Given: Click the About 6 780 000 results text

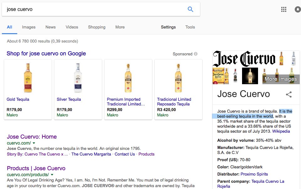Looking at the screenshot, I should coord(42,41).
